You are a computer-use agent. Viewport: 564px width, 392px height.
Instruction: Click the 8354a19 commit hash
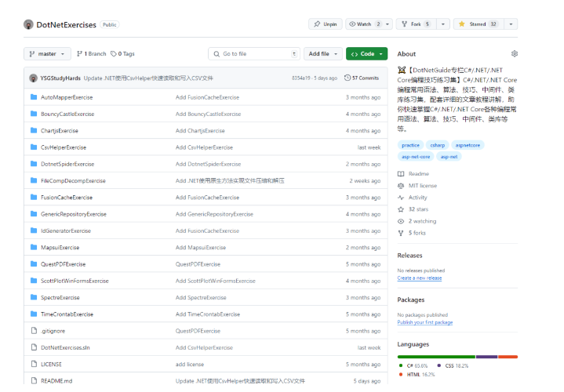[x=300, y=78]
